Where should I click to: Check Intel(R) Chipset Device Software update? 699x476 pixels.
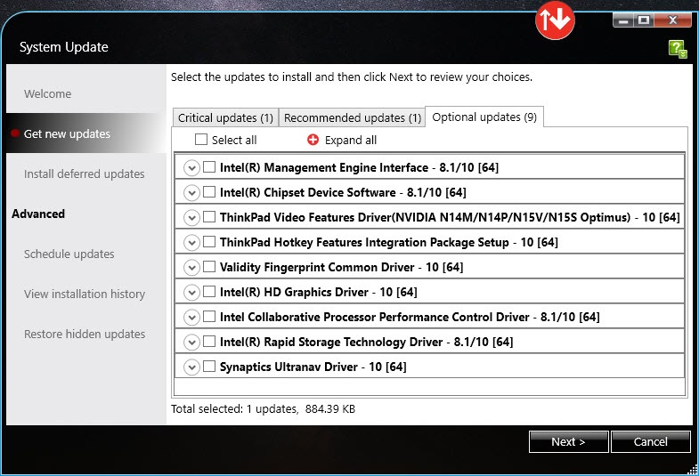tap(209, 192)
